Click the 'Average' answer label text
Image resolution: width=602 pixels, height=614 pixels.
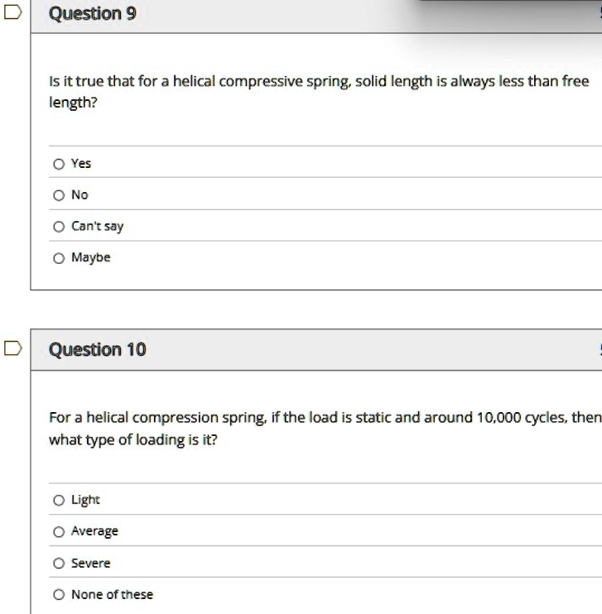click(94, 531)
